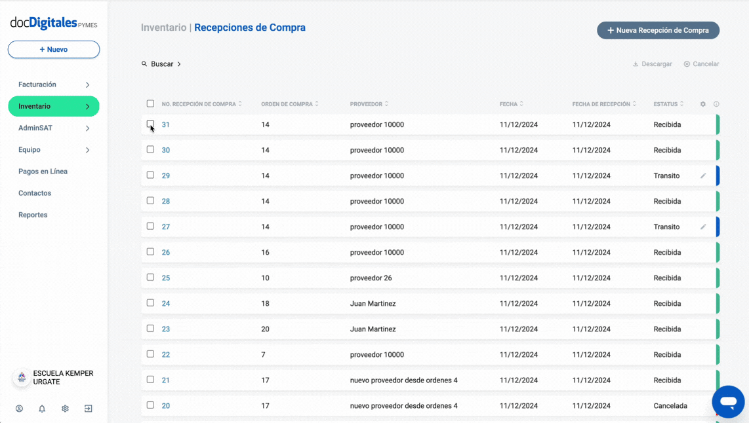Image resolution: width=749 pixels, height=423 pixels.
Task: Open the chat support bubble
Action: pos(728,402)
